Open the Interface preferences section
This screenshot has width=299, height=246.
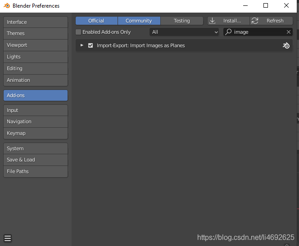(x=36, y=22)
